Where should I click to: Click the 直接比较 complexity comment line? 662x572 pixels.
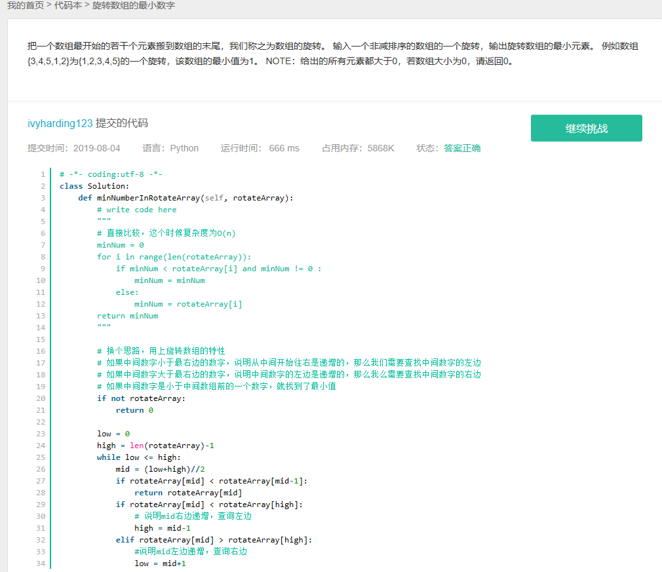click(166, 233)
